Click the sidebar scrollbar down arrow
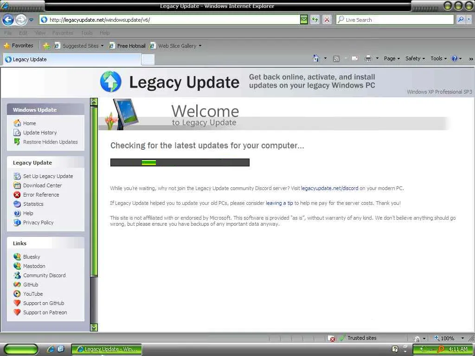The height and width of the screenshot is (356, 475). 94,327
